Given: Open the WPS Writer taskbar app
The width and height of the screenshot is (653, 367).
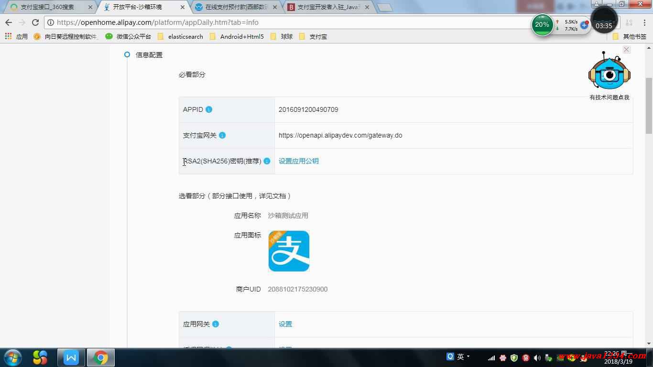Looking at the screenshot, I should (x=71, y=357).
